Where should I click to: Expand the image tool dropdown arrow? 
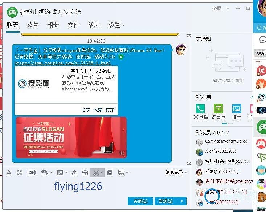(66, 173)
